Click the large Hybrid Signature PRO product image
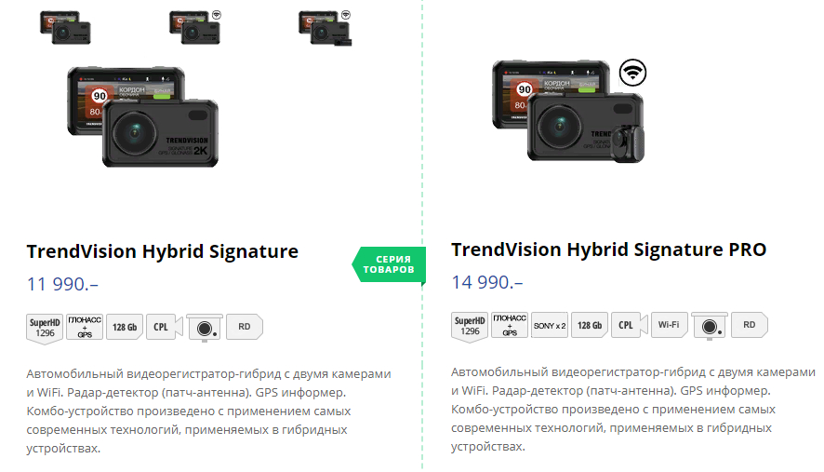This screenshot has height=472, width=824. (x=569, y=111)
